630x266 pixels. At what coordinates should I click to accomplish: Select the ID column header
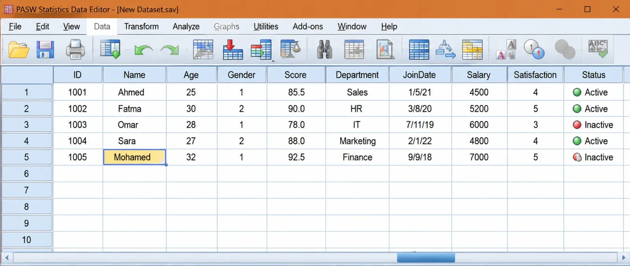coord(78,75)
